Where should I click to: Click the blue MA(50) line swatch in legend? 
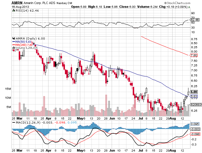(x=14, y=42)
